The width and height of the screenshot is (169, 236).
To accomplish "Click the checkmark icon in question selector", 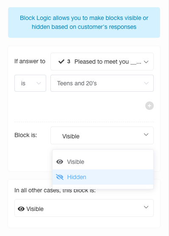I will click(x=61, y=62).
